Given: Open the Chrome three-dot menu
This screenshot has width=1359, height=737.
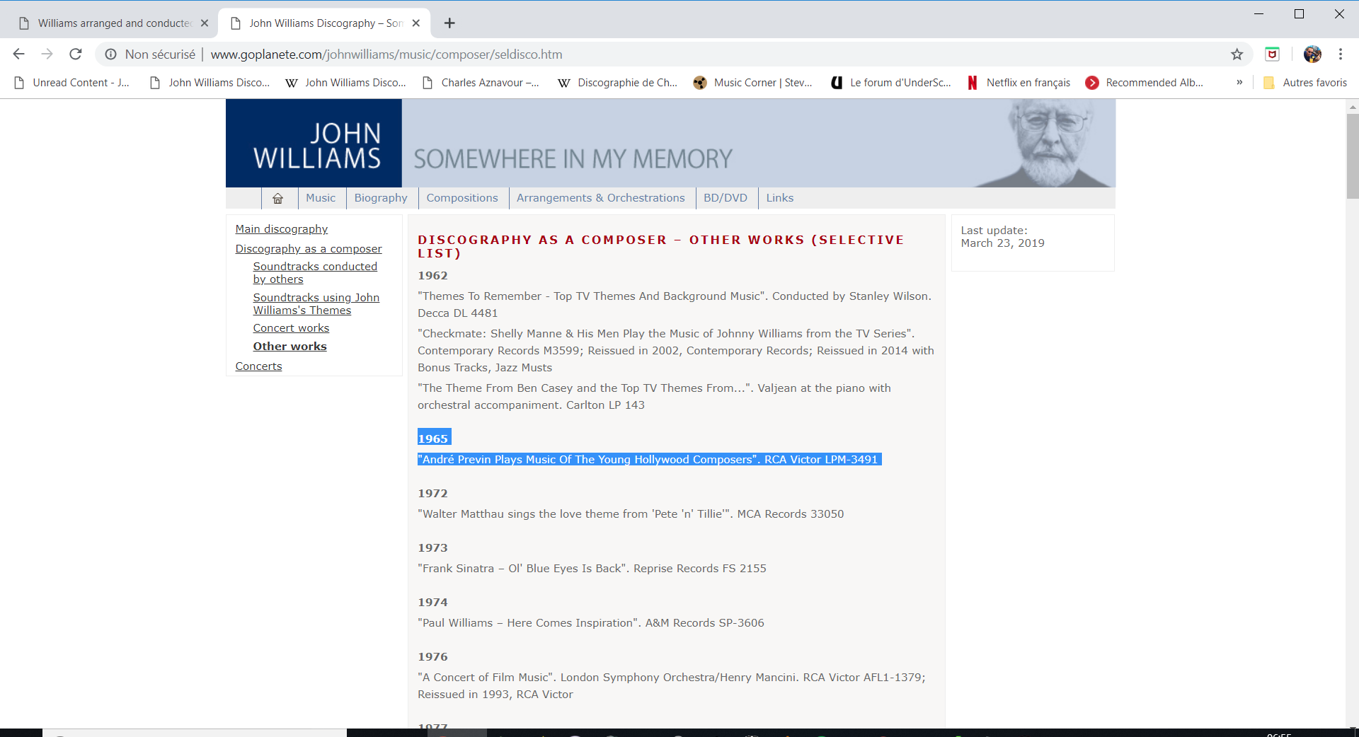Looking at the screenshot, I should tap(1340, 54).
